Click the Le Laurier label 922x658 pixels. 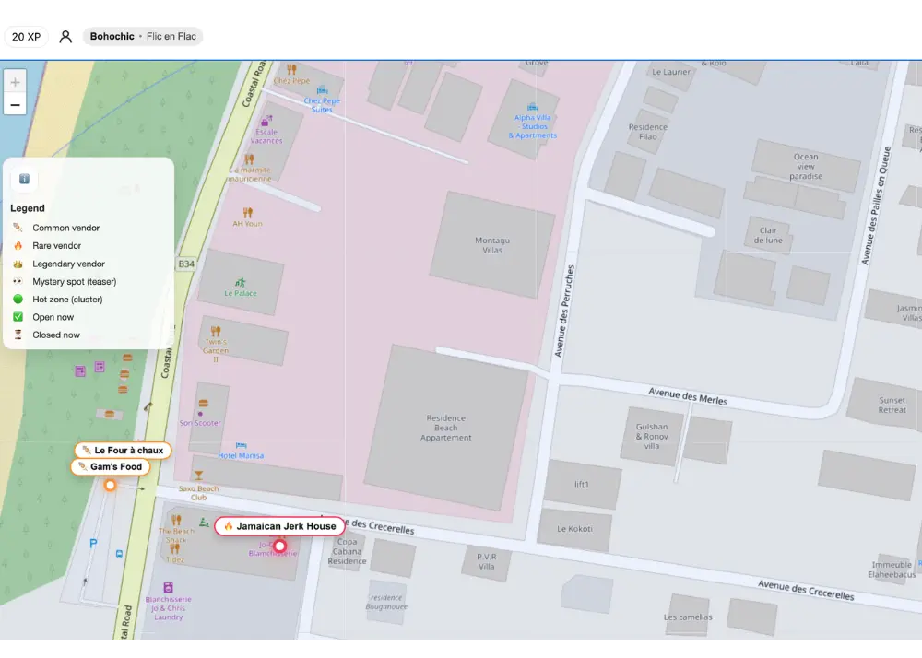[671, 72]
